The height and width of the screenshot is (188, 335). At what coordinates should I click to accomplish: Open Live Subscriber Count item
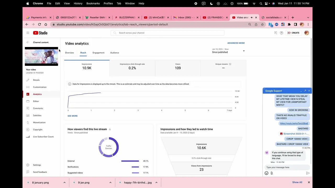point(43,137)
